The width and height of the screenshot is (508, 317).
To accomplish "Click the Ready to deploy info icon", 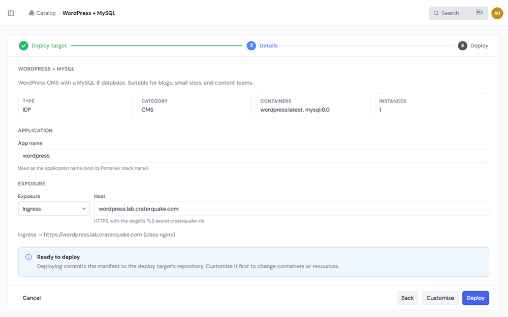I will point(28,257).
